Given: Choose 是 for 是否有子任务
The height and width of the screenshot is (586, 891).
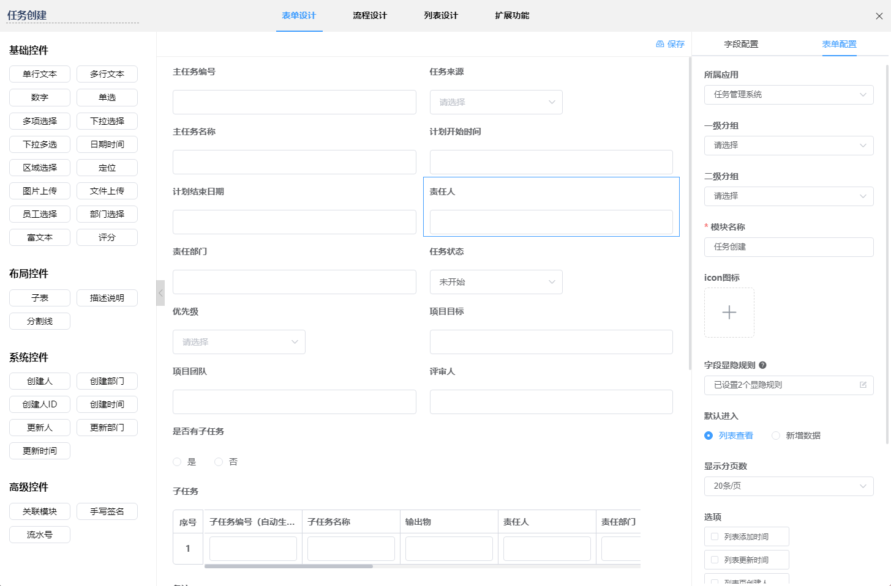Looking at the screenshot, I should click(177, 462).
